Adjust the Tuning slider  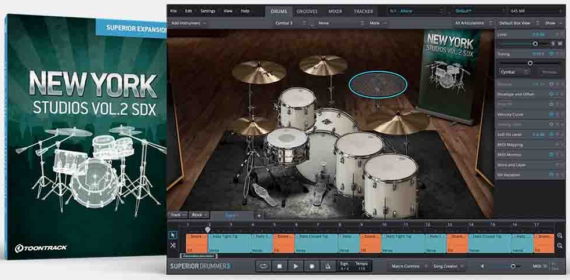[x=530, y=63]
